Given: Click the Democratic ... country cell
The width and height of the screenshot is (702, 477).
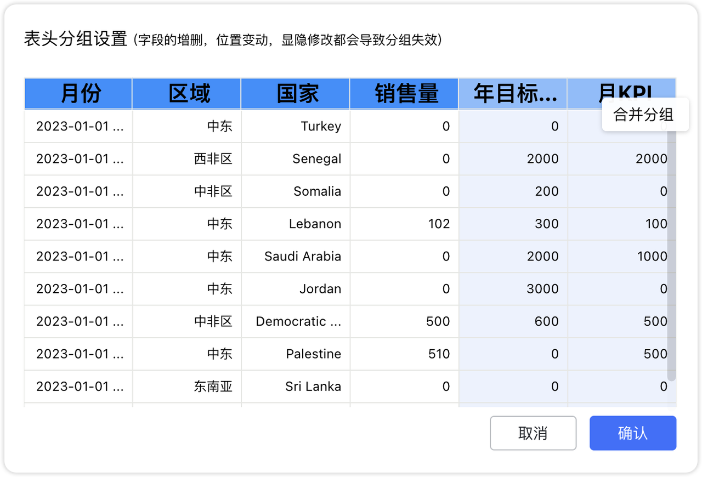Looking at the screenshot, I should [296, 321].
